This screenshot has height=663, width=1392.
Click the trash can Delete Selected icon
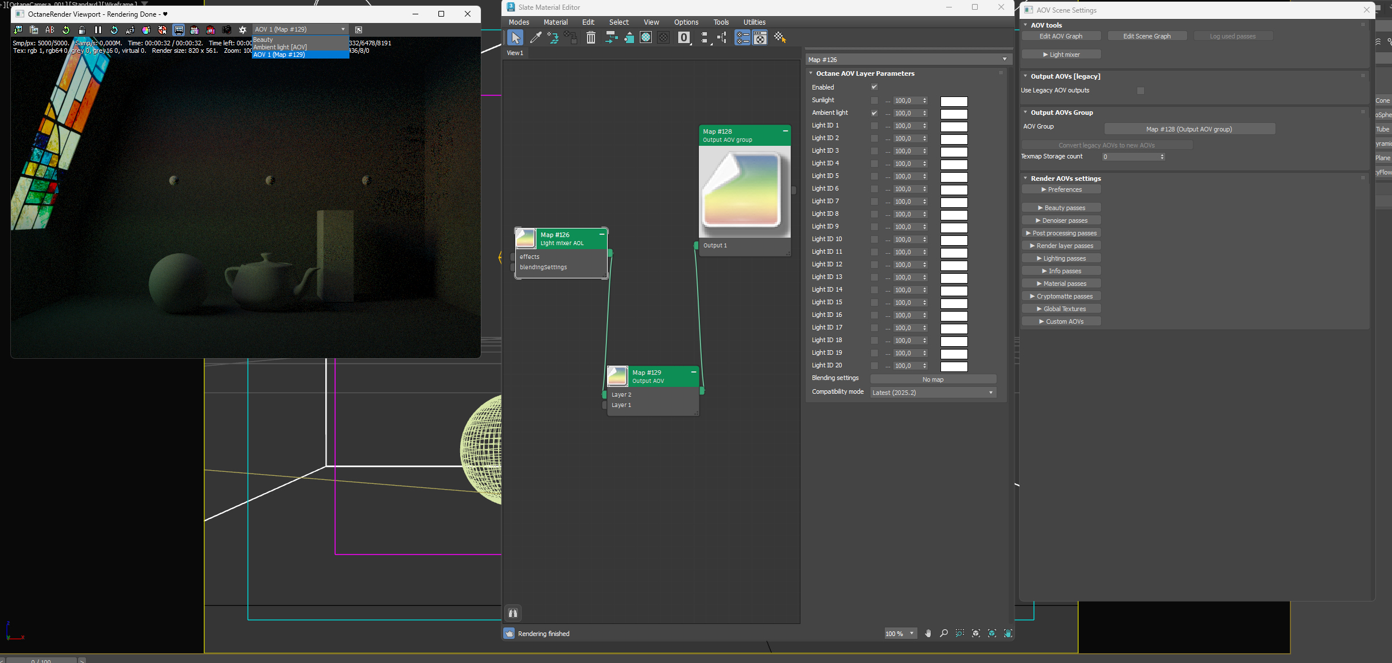tap(590, 38)
